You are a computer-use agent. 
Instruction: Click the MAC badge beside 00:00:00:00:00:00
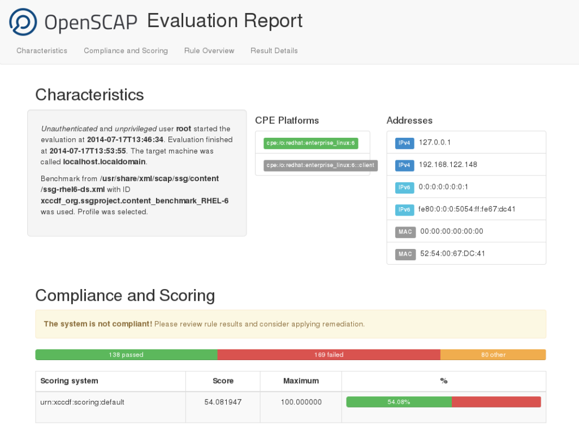click(x=405, y=232)
